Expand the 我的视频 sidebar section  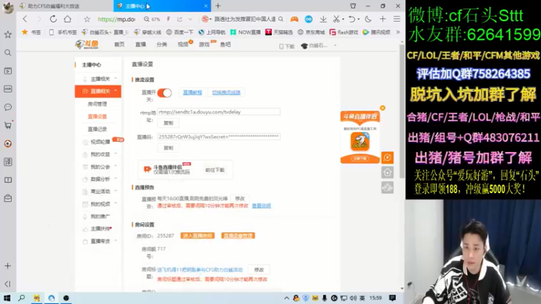click(x=116, y=204)
